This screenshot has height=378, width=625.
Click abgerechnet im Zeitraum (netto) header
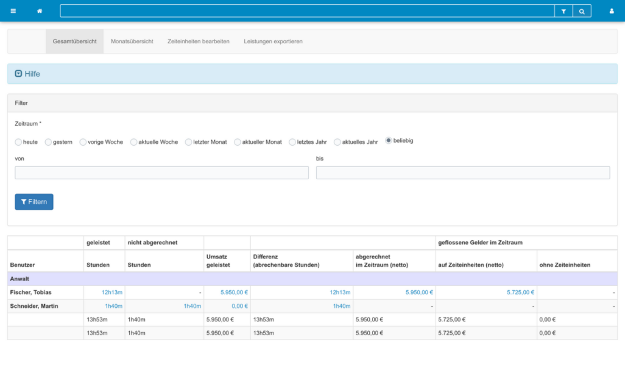pyautogui.click(x=382, y=261)
